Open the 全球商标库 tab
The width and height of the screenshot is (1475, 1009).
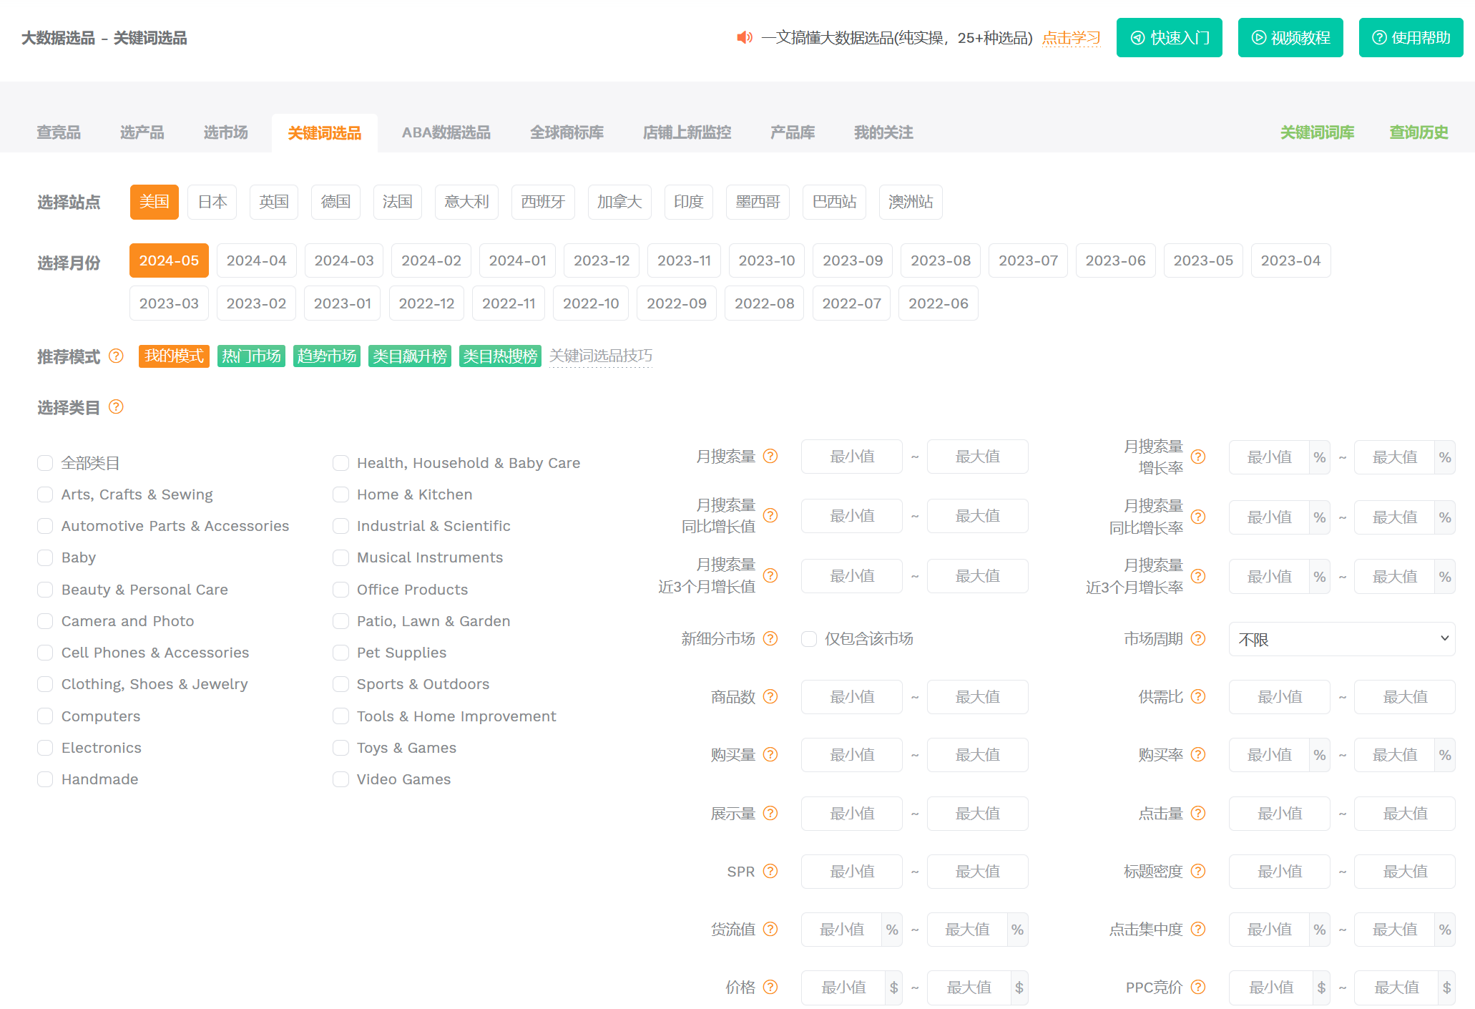[x=567, y=132]
